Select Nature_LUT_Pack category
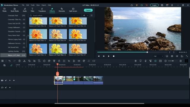190x107 pixels. click(x=13, y=55)
